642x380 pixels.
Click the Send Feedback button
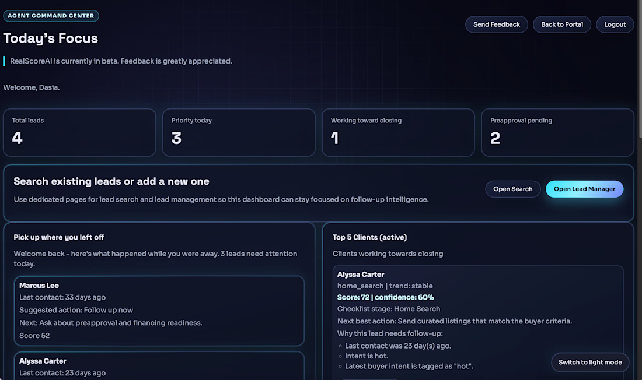point(496,24)
